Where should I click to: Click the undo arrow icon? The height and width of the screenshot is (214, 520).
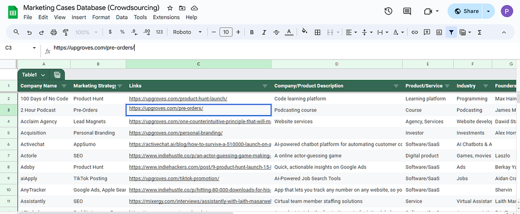pos(30,32)
